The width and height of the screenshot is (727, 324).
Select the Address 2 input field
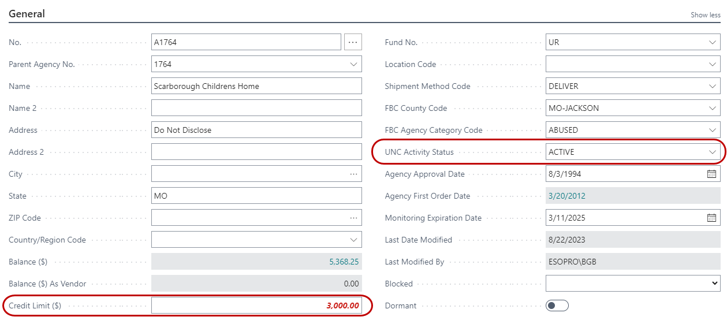(256, 152)
